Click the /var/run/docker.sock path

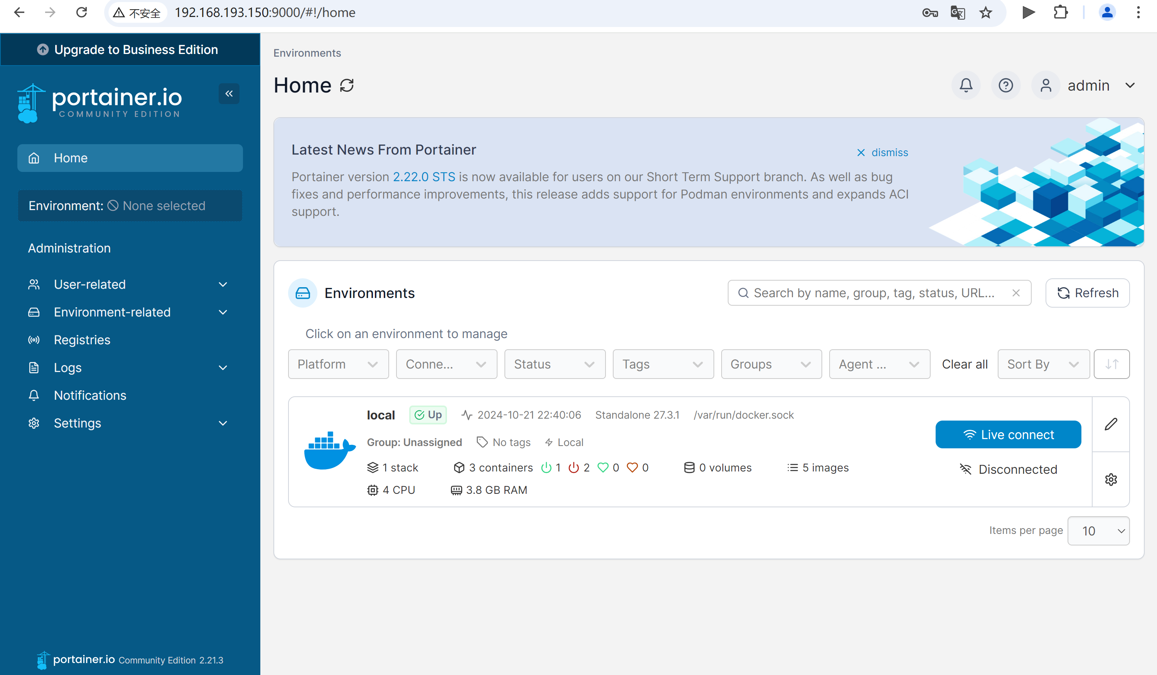click(743, 415)
